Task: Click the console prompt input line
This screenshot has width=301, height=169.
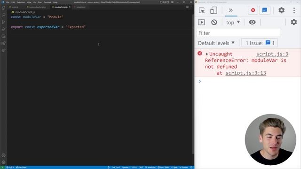Action: 248,81
